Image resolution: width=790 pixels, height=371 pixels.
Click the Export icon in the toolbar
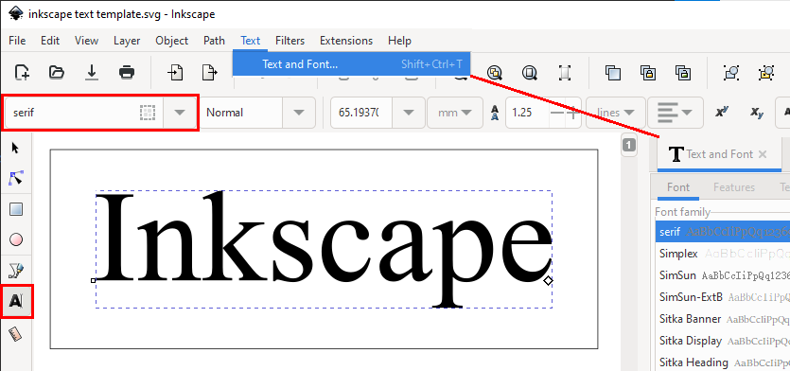coord(209,73)
